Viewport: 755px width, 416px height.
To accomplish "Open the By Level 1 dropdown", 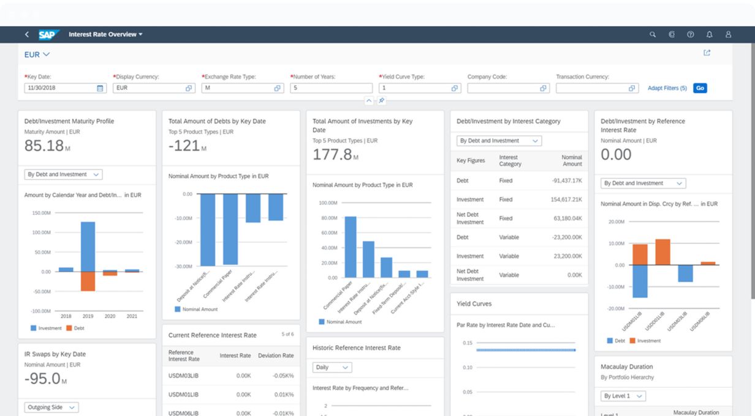I will [x=623, y=396].
